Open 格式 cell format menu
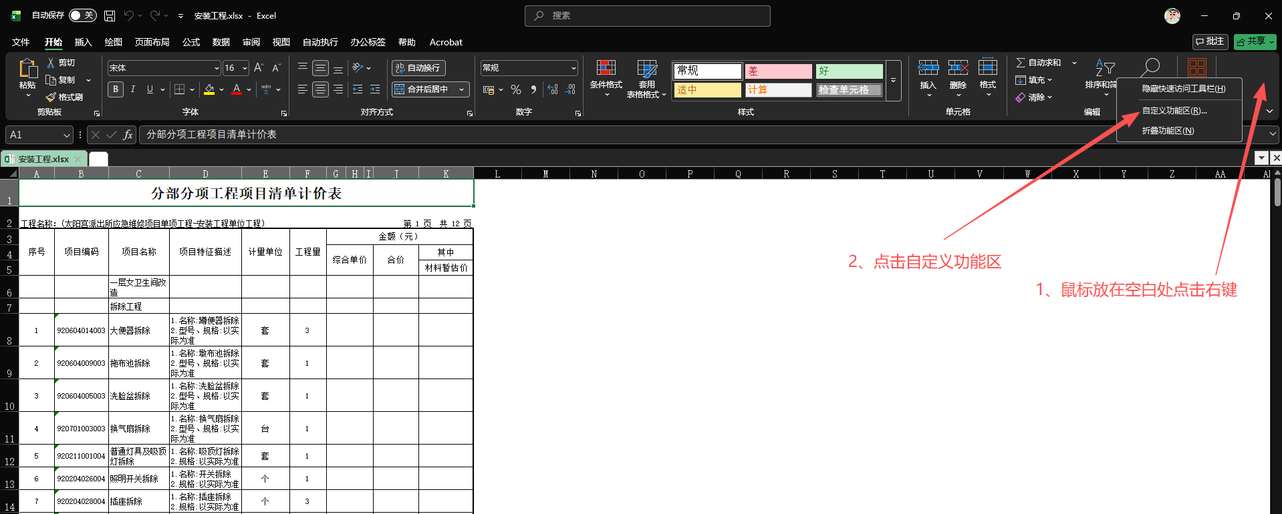 point(988,77)
